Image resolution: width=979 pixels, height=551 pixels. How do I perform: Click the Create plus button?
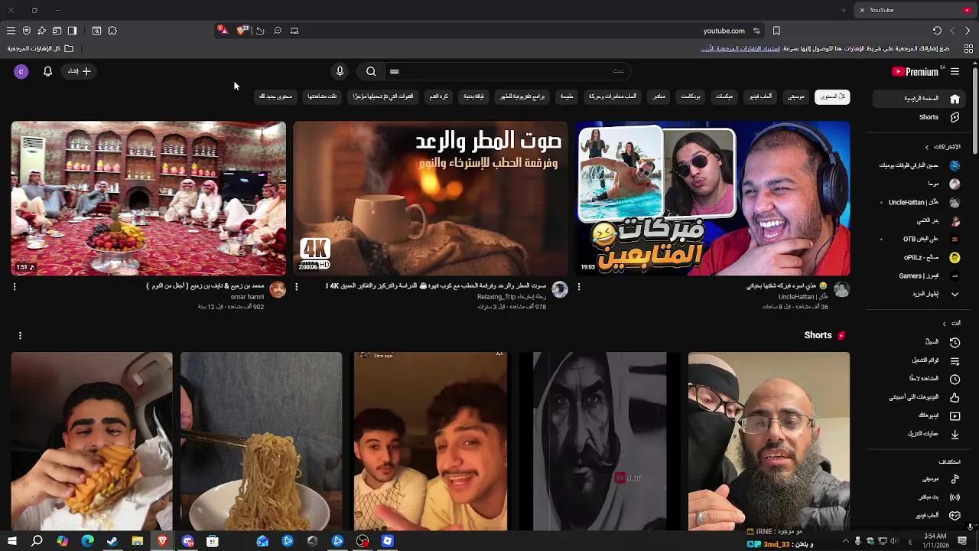tap(80, 71)
